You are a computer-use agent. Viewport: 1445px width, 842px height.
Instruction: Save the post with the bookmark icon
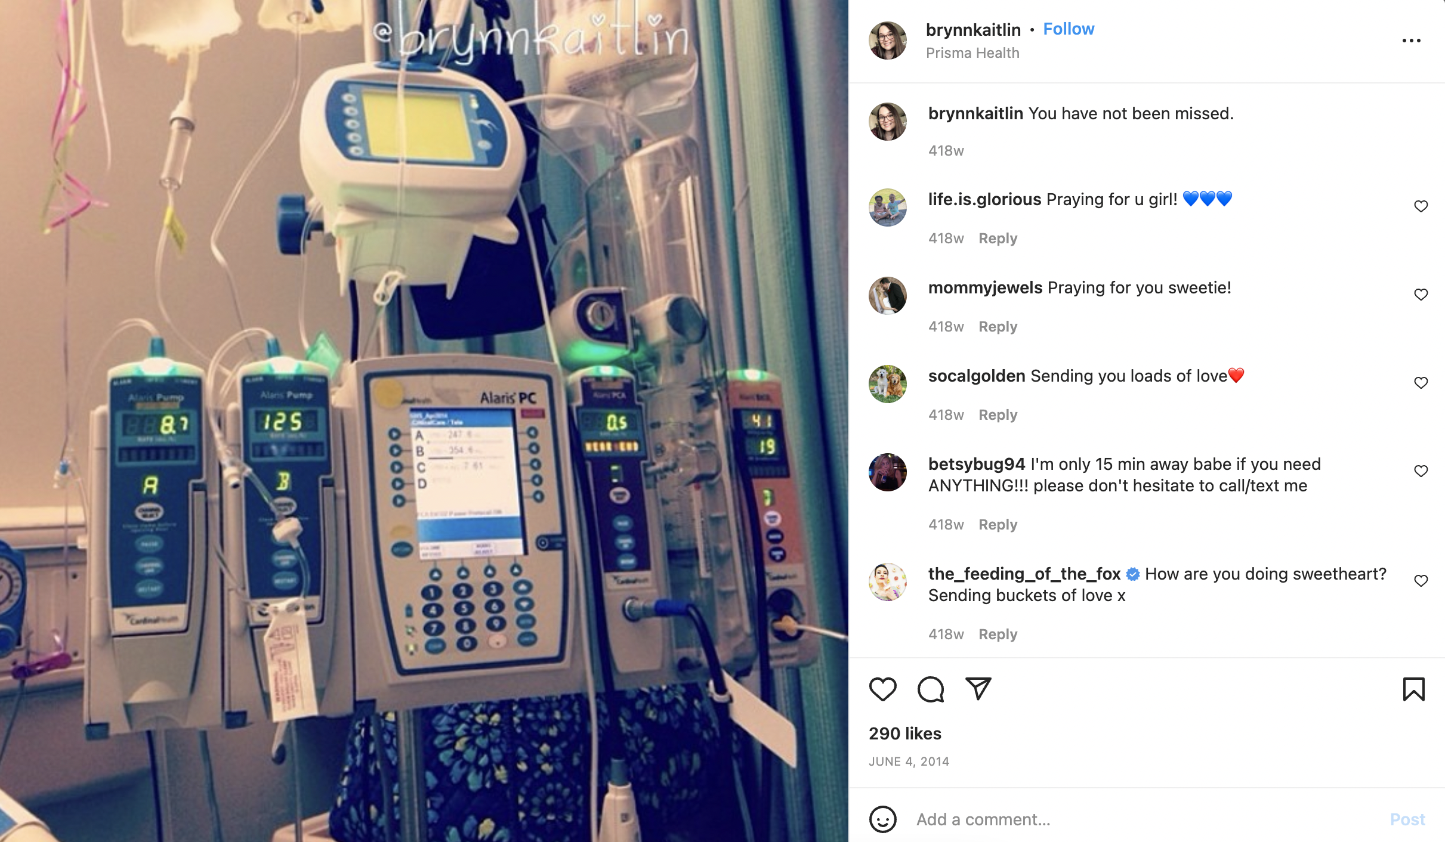[x=1413, y=689]
